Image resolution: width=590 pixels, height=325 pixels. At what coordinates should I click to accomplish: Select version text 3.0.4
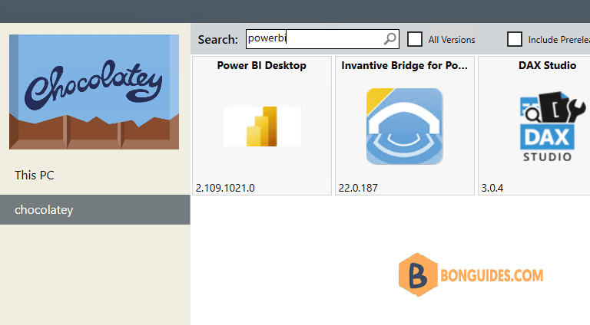point(492,188)
